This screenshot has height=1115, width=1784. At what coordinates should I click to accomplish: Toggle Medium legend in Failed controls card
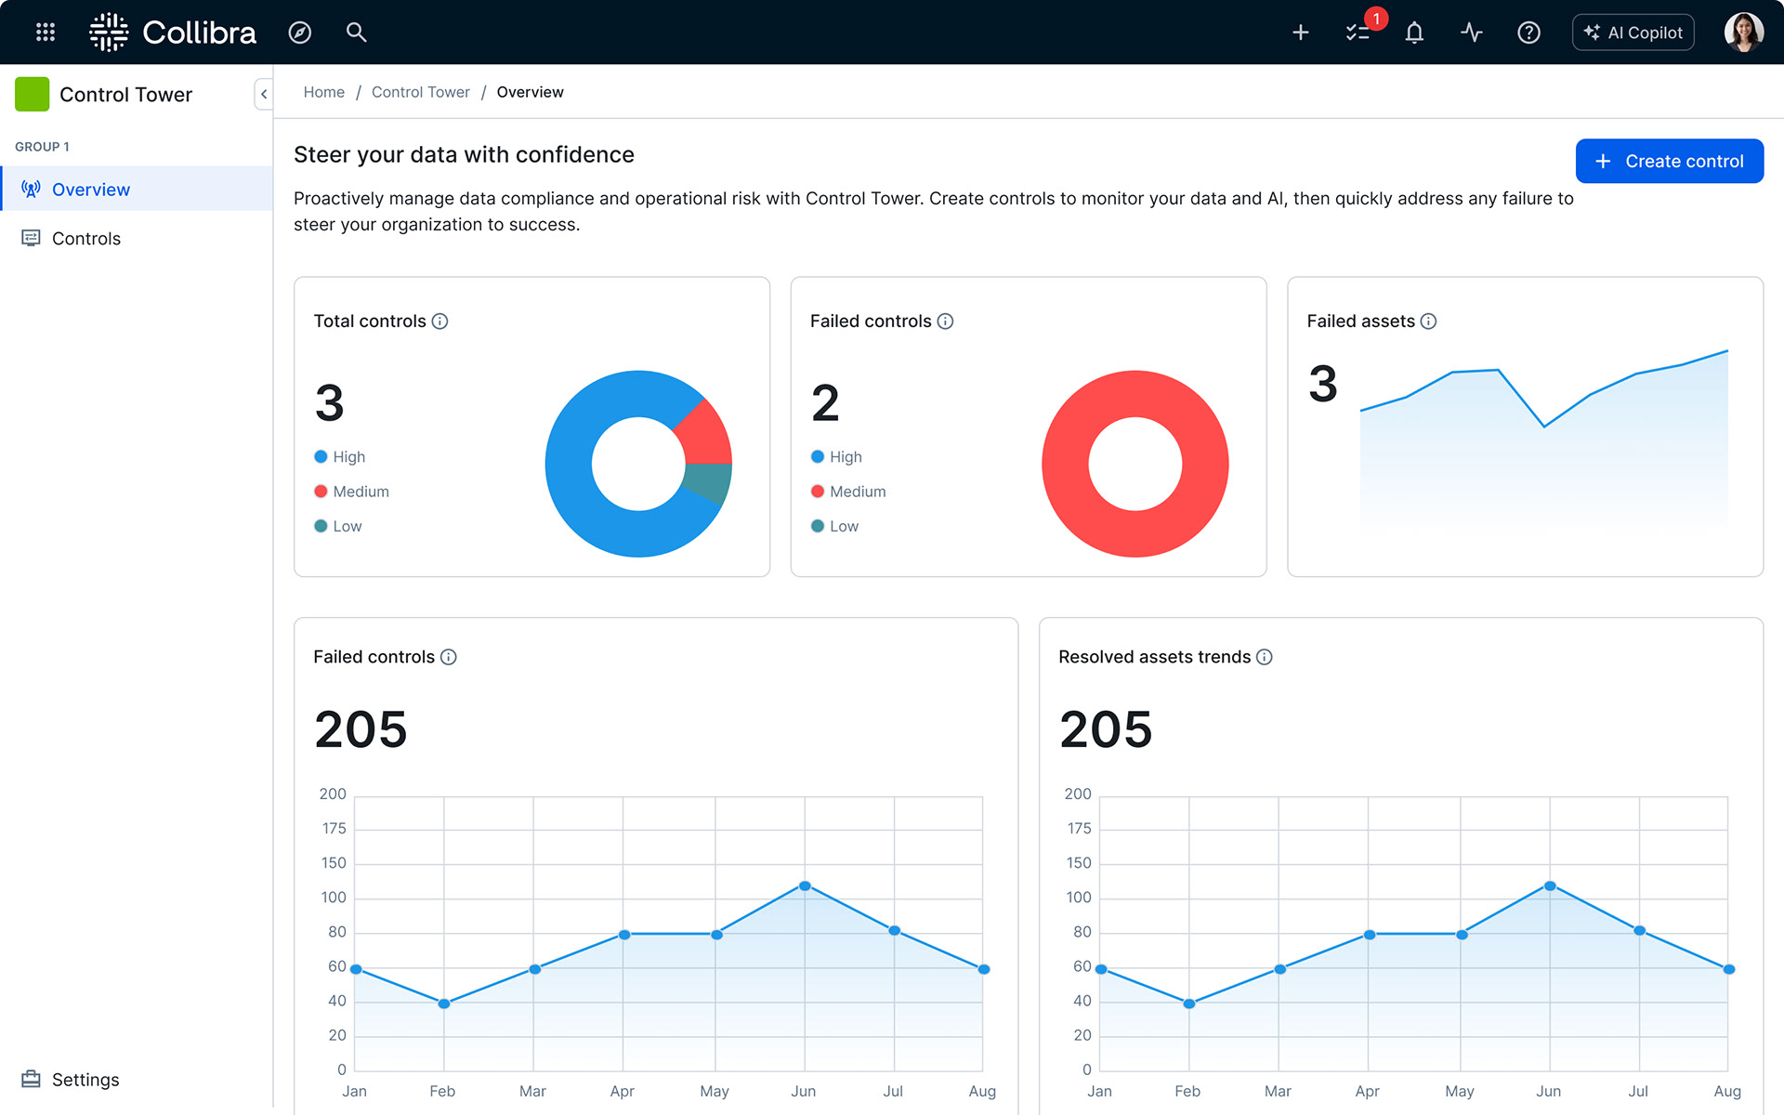click(x=848, y=492)
